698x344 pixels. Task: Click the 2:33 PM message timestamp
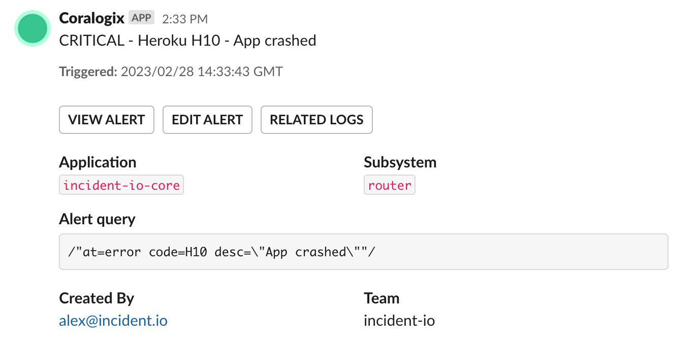[185, 19]
